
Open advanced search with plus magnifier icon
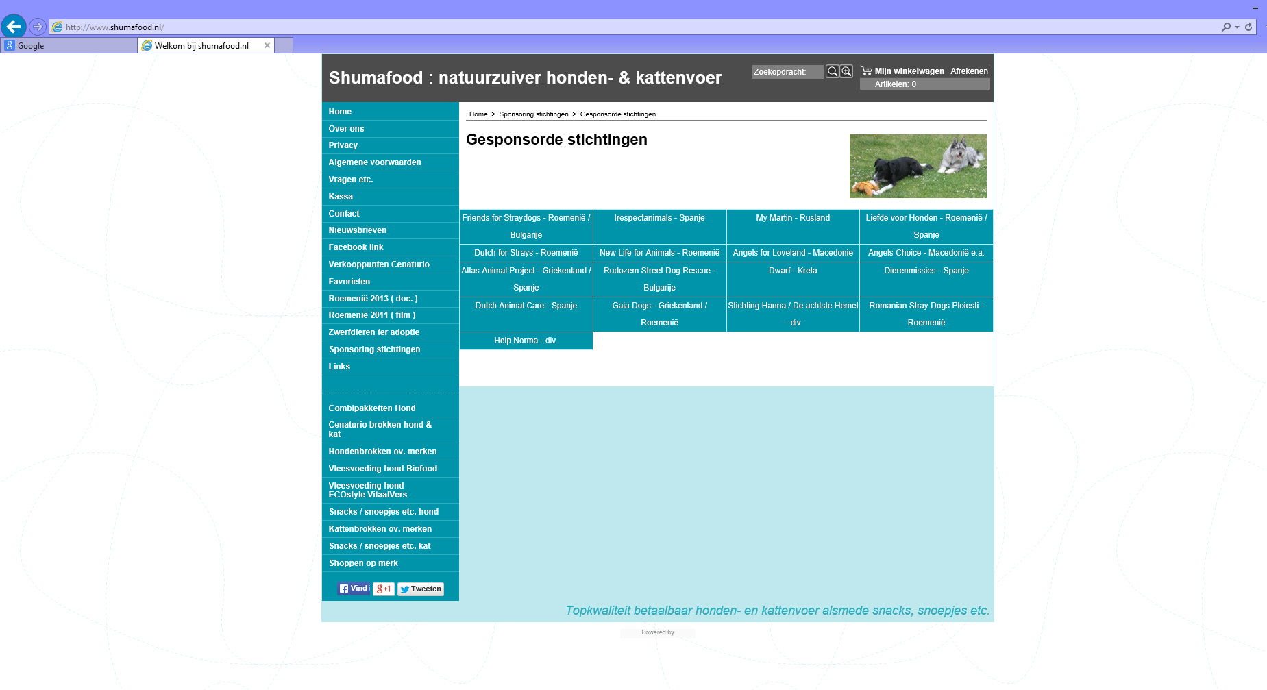(x=846, y=71)
